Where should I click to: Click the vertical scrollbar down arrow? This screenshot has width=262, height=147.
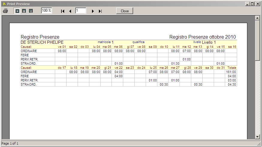(257, 137)
